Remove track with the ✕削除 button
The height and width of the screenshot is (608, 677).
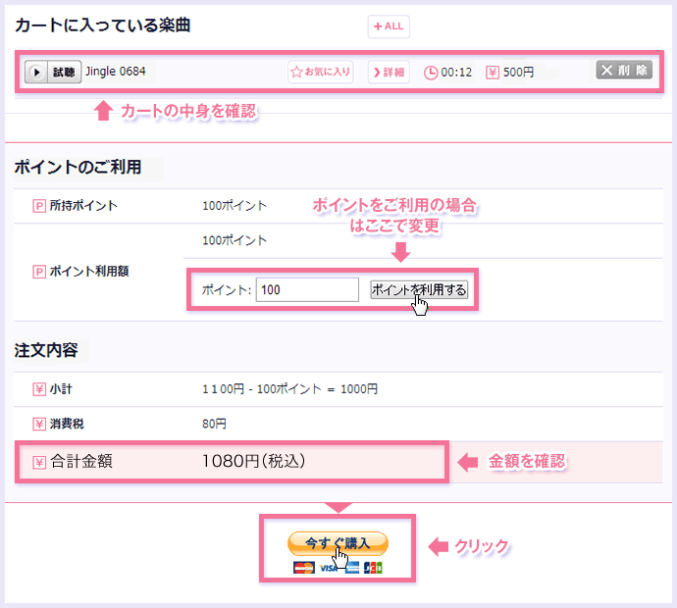(x=623, y=71)
